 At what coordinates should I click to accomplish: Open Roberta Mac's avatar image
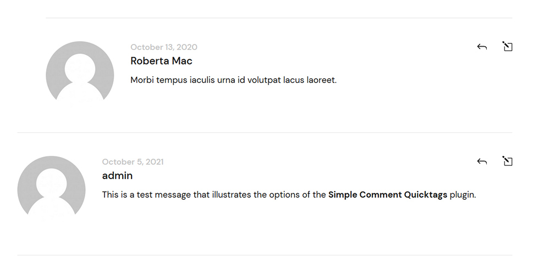(80, 74)
